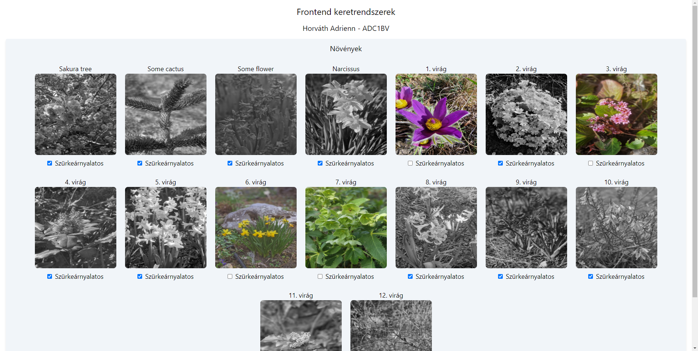Disable grayscale checkbox for Narcissus
This screenshot has height=351, width=698.
(x=320, y=163)
